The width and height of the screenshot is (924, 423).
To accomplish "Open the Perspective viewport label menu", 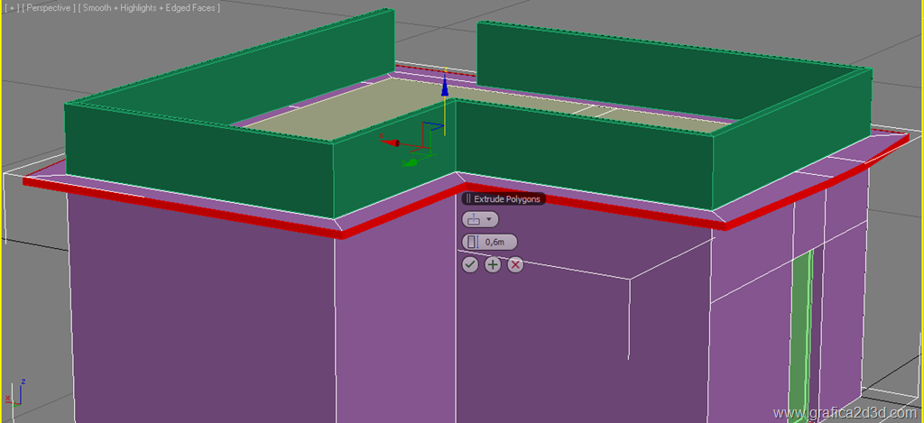I will tap(49, 7).
